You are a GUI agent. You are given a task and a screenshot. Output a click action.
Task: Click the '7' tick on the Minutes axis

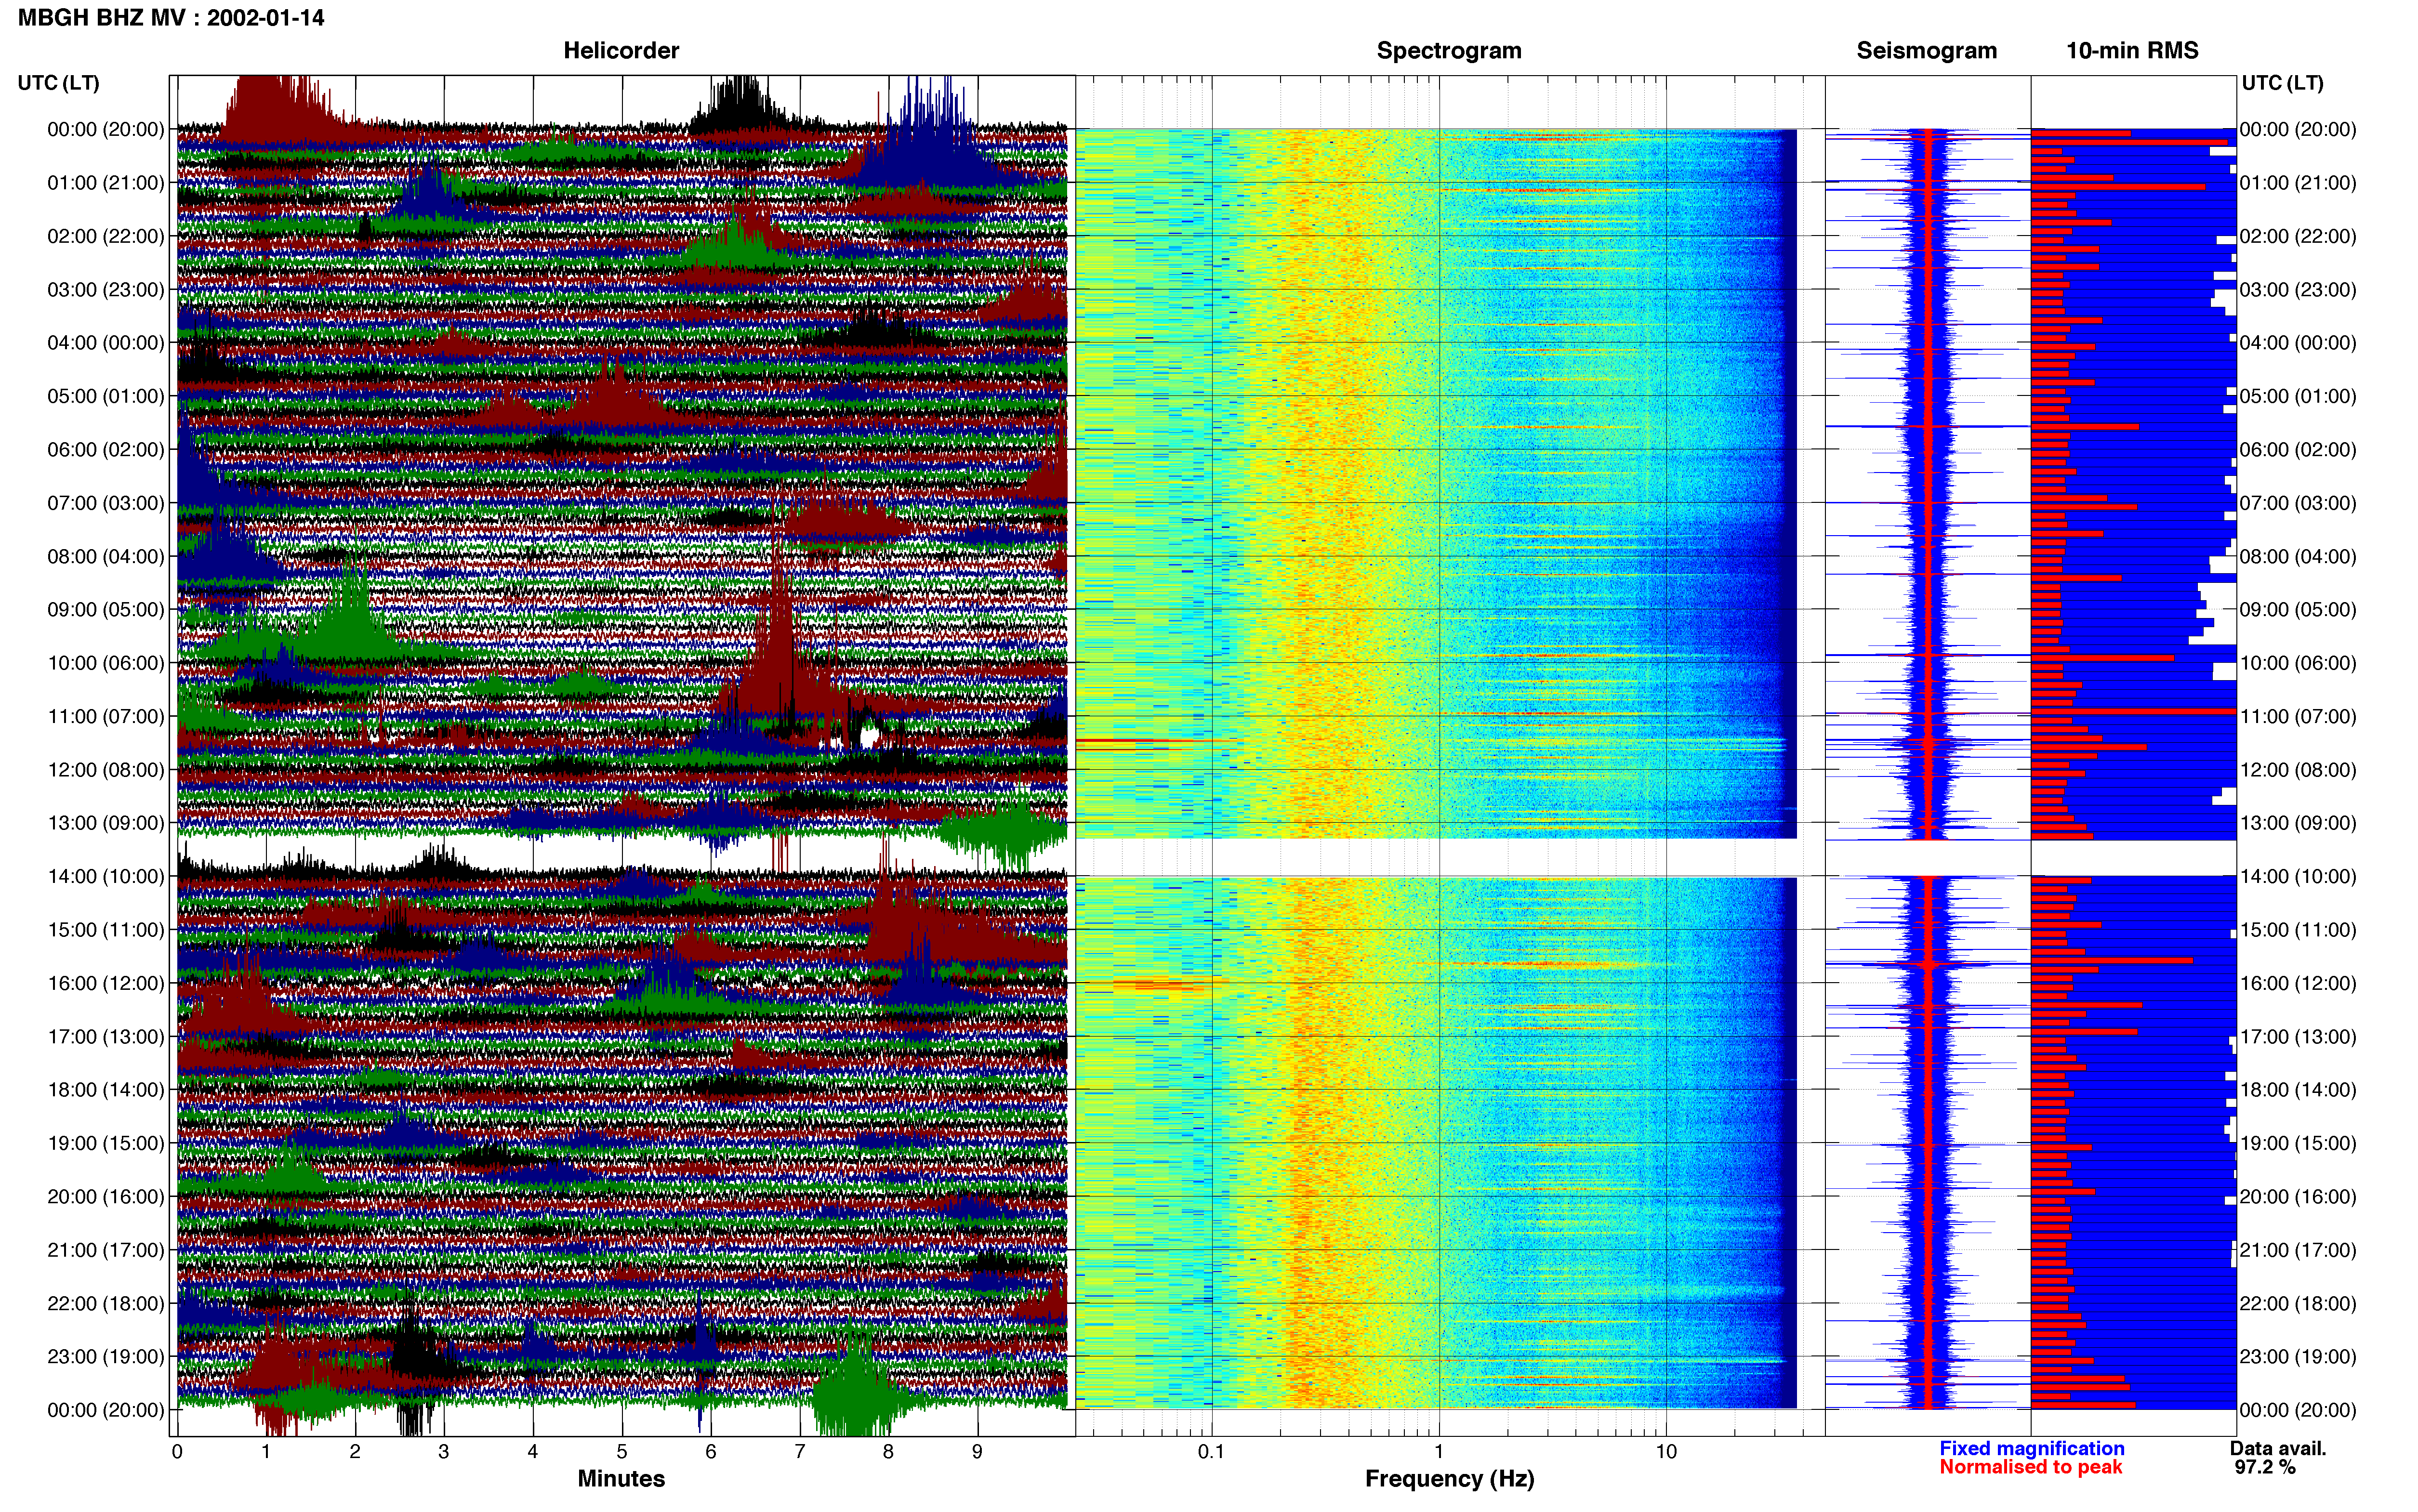click(x=800, y=1452)
